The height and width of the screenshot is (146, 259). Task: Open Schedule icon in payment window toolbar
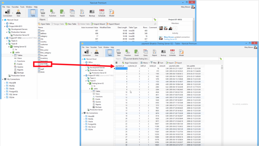[x=172, y=53]
